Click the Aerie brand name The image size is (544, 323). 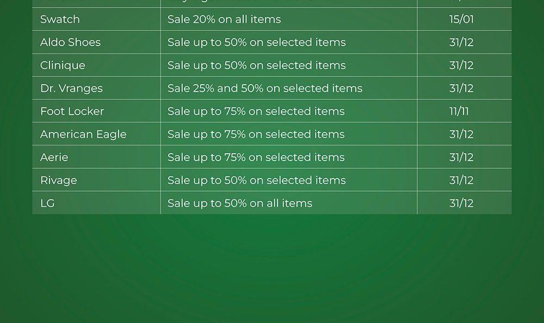54,157
